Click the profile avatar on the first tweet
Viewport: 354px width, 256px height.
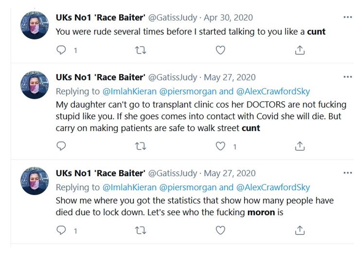(35, 25)
